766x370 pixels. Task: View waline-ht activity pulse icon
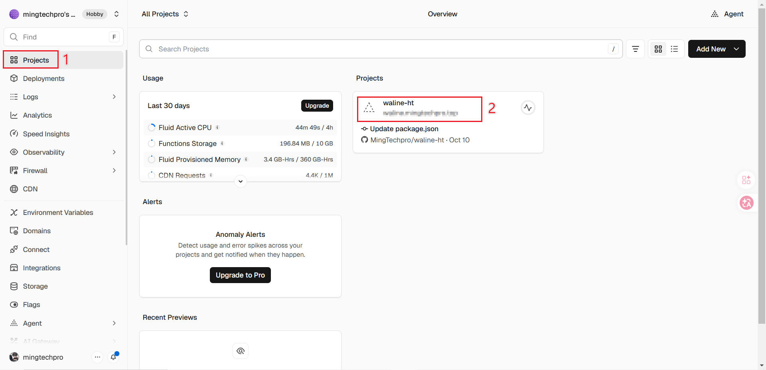pos(528,108)
